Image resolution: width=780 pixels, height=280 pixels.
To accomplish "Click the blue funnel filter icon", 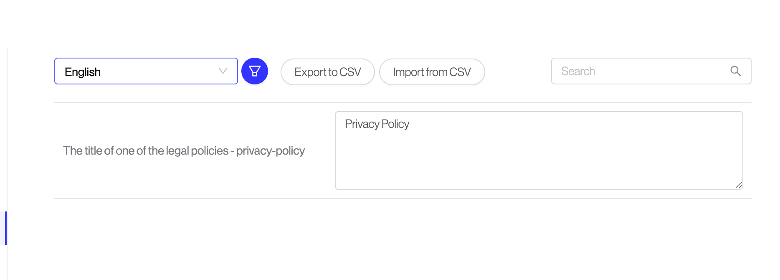I will 255,71.
